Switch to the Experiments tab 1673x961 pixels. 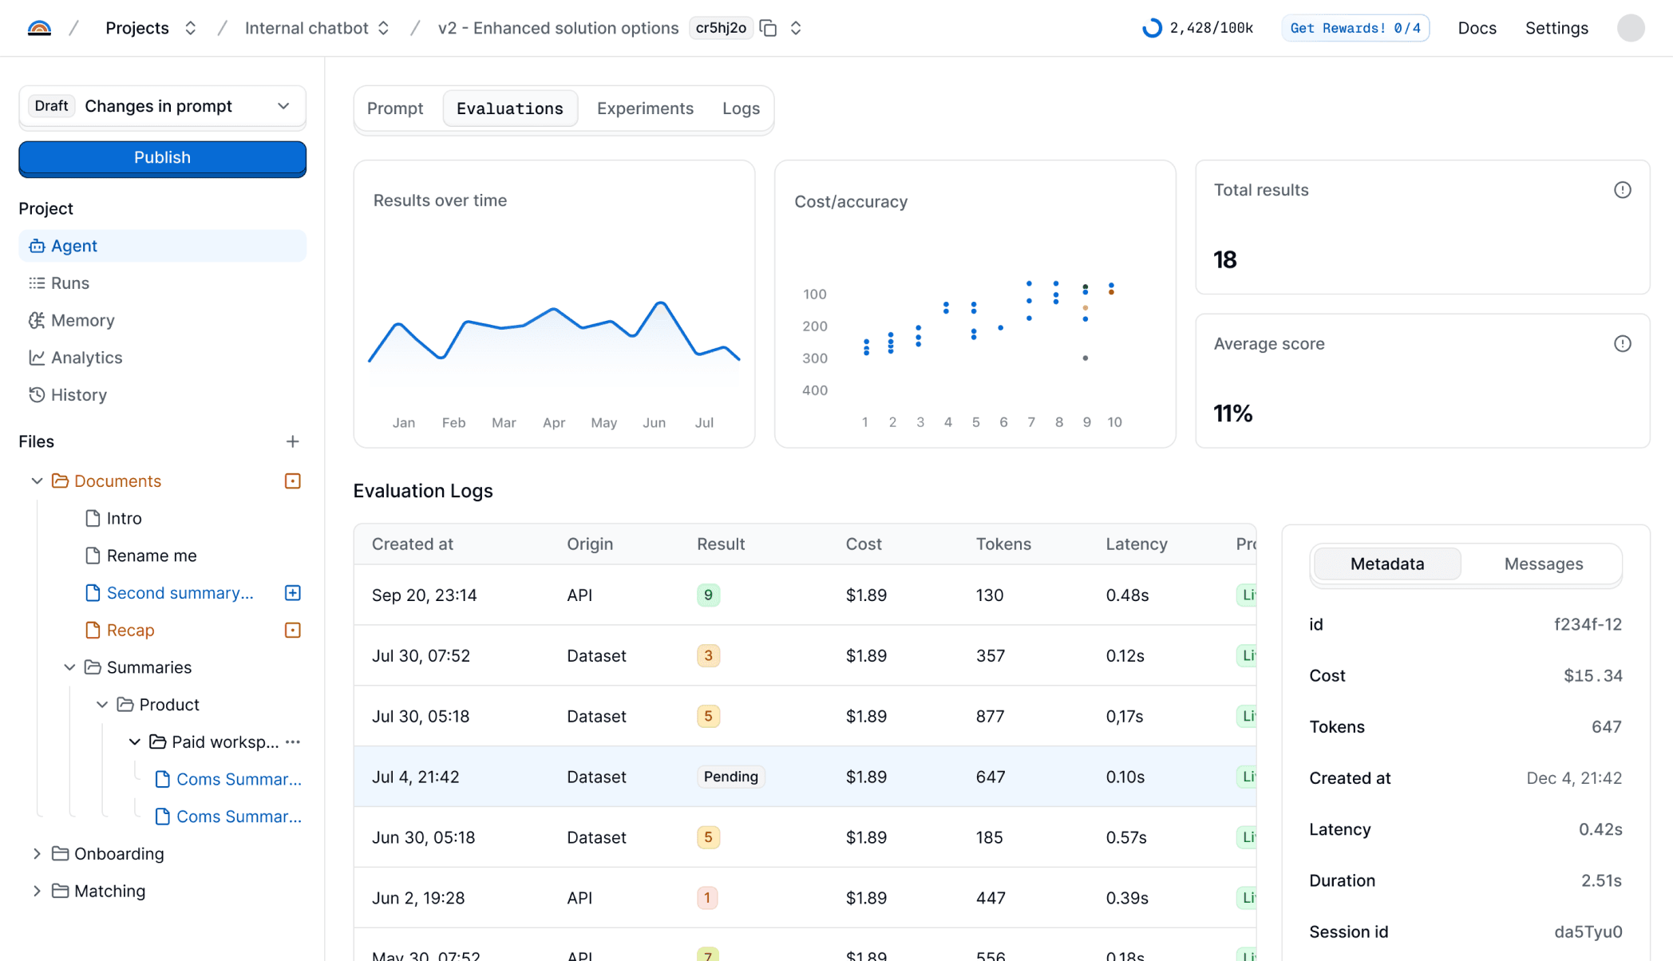(644, 109)
